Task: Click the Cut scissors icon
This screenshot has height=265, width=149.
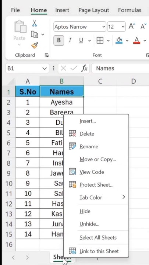Action: 35,23
